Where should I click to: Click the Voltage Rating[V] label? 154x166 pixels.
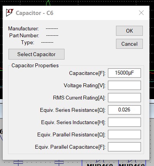click(x=84, y=86)
